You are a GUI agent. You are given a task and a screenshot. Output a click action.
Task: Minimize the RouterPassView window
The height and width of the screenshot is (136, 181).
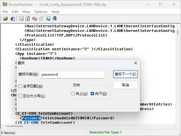click(148, 4)
